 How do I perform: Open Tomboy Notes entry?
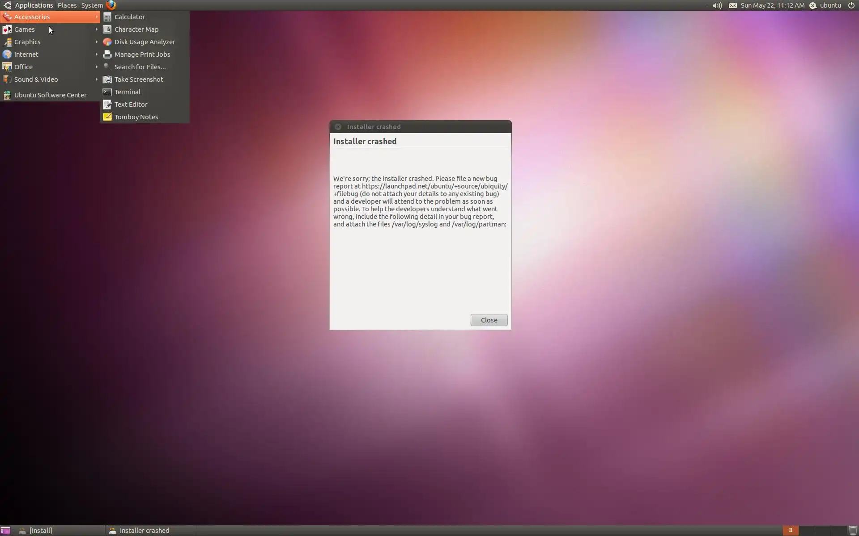pos(136,117)
